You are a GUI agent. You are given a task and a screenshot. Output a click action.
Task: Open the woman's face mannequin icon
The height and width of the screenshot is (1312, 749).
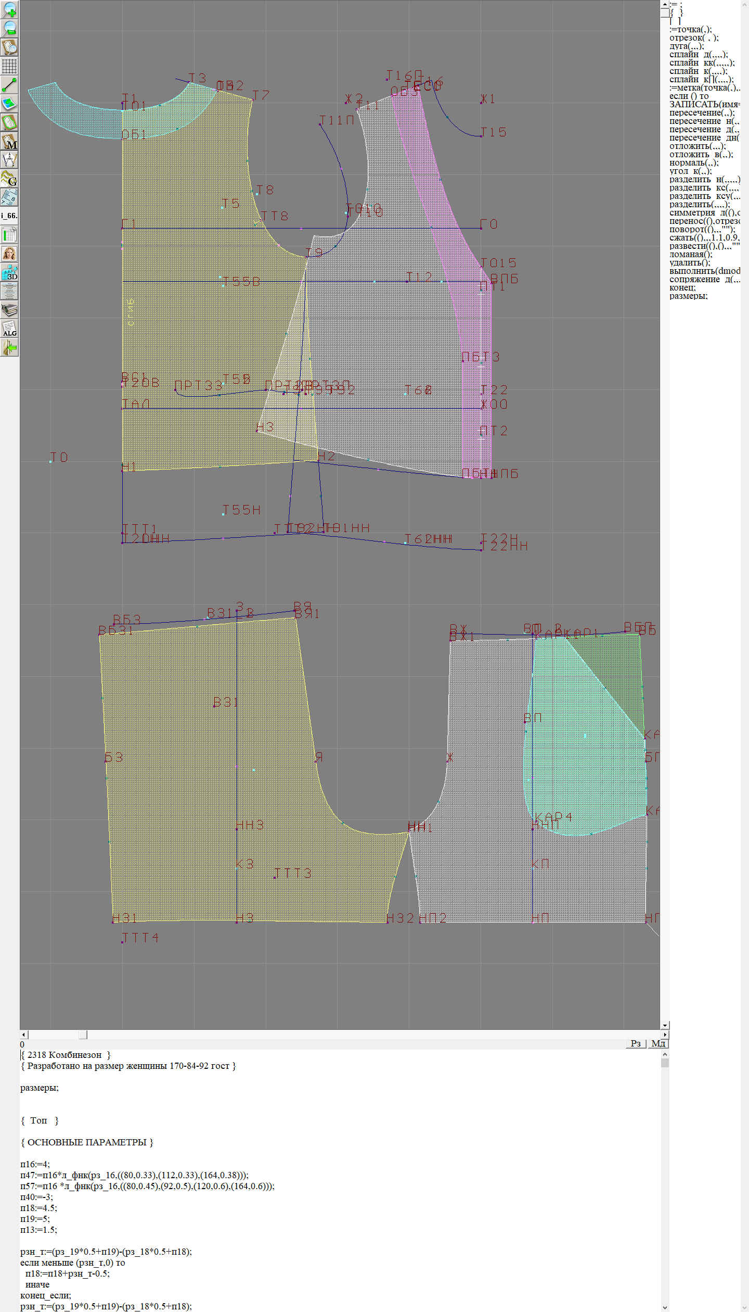(x=9, y=254)
